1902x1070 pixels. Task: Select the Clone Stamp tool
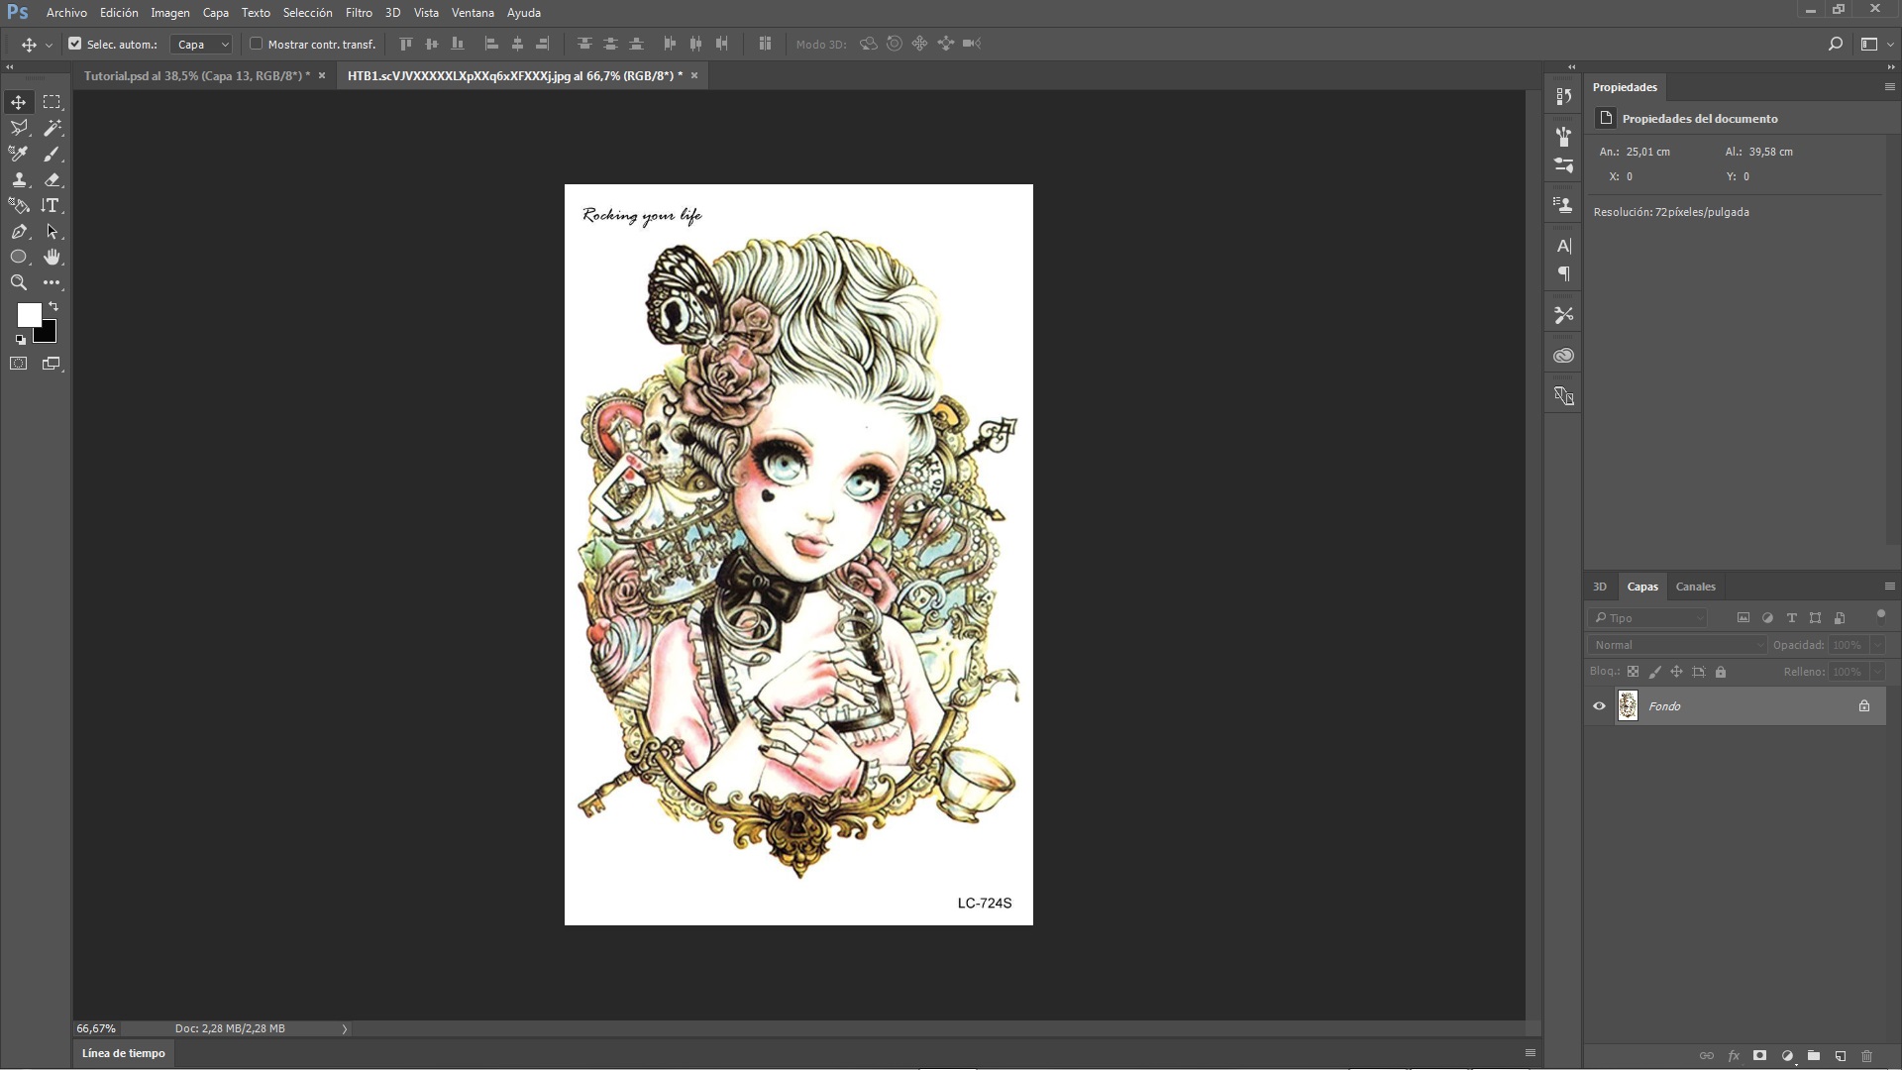19,179
